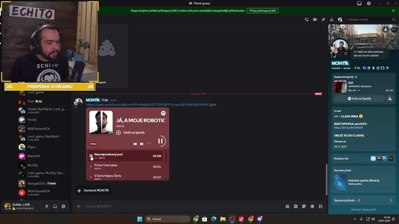Click the Vyhledat montik search field

coord(371,19)
